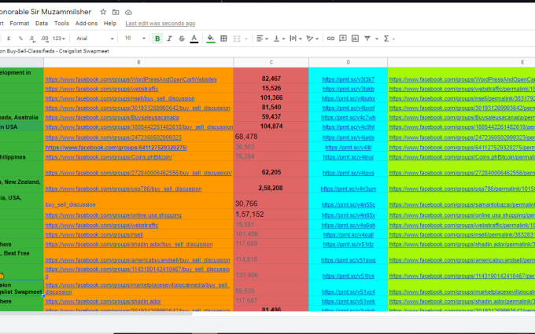Insert comment icon
The height and width of the screenshot is (334, 535).
[342, 39]
